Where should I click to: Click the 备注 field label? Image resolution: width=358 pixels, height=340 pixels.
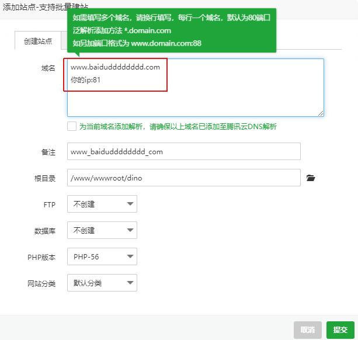[48, 152]
